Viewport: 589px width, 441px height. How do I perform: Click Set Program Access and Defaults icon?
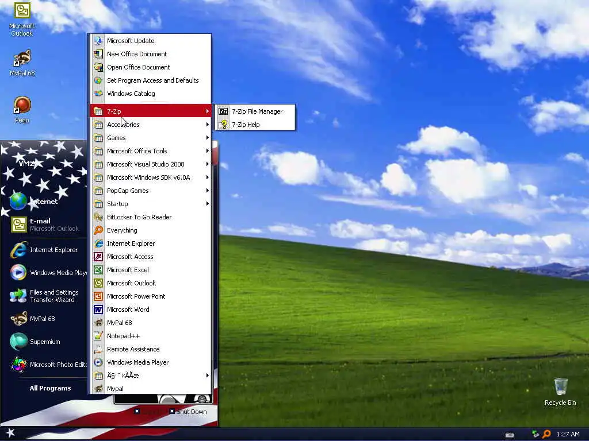pos(98,80)
